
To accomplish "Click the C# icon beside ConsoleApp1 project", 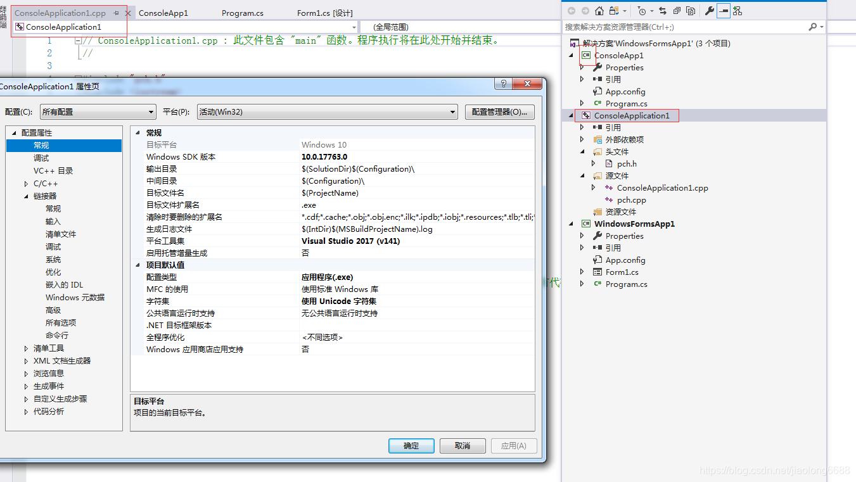I will 586,55.
